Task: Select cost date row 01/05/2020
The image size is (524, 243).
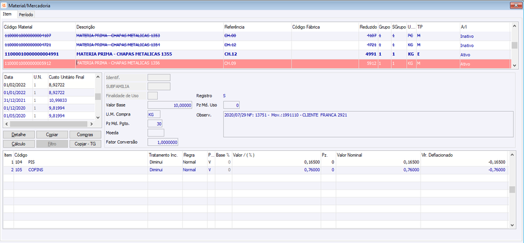Action: (x=48, y=116)
